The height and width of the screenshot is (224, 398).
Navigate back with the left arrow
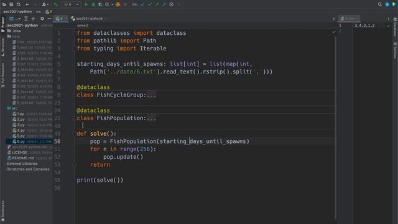pyautogui.click(x=27, y=4)
